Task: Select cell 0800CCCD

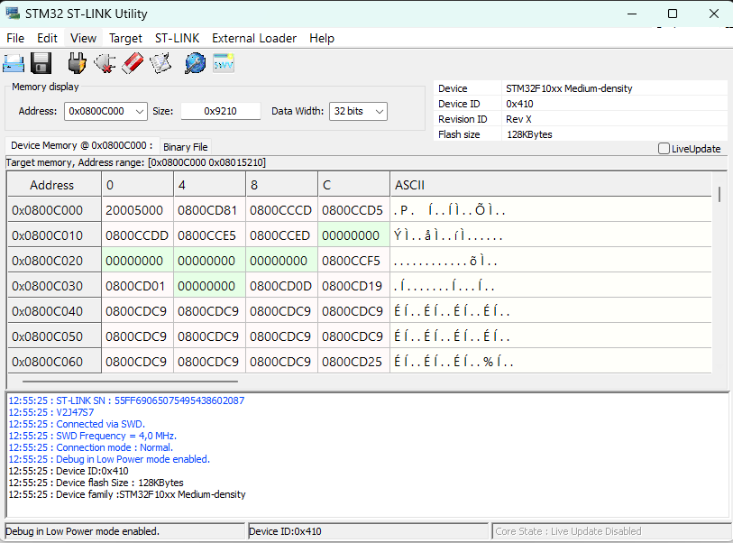Action: tap(281, 210)
